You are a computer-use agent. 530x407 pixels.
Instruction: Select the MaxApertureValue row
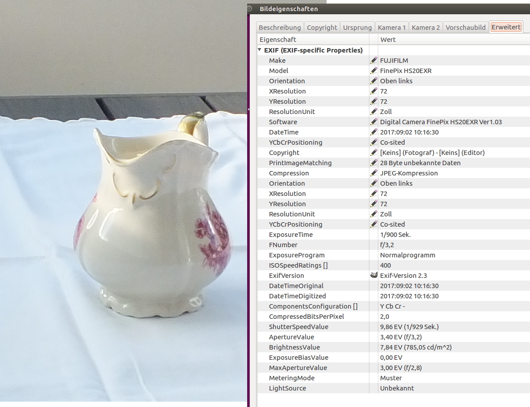393,367
